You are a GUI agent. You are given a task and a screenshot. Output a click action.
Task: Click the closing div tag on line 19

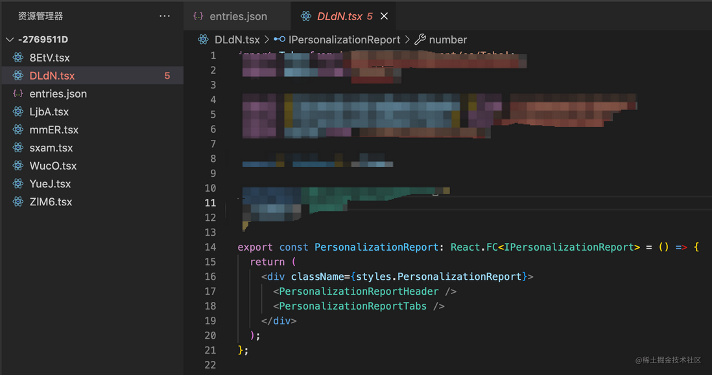(x=279, y=321)
